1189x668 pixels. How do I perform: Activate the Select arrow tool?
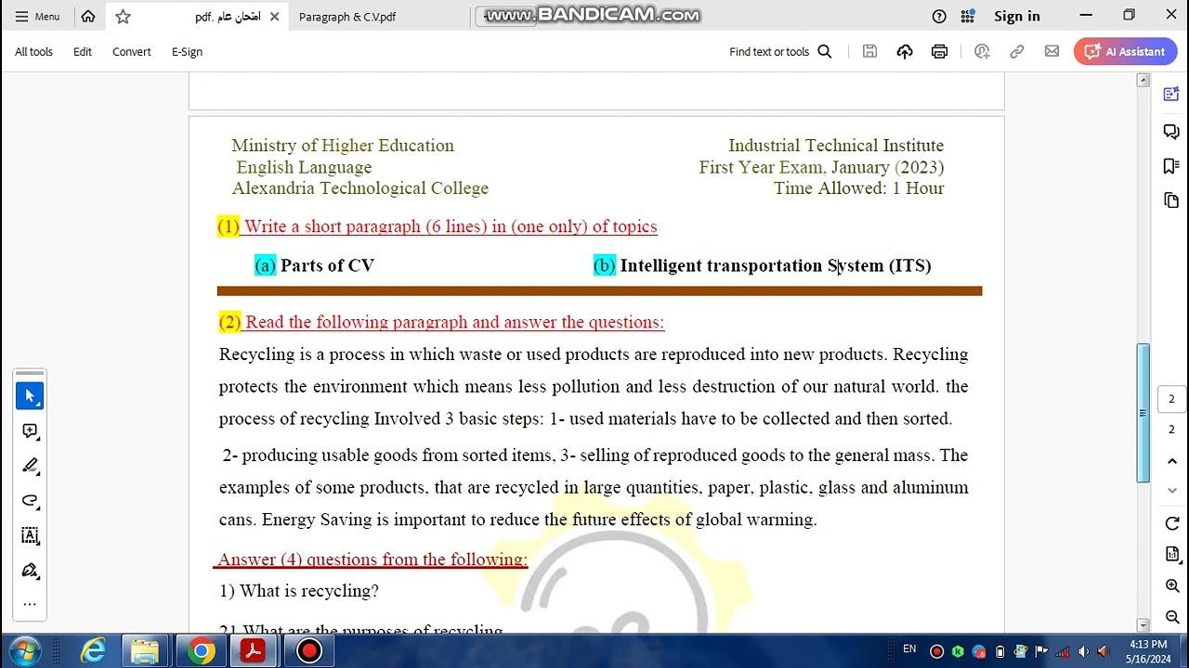[30, 396]
